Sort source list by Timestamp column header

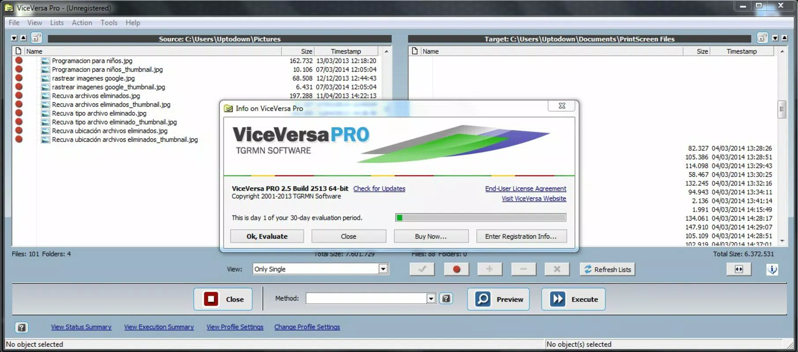pyautogui.click(x=346, y=51)
